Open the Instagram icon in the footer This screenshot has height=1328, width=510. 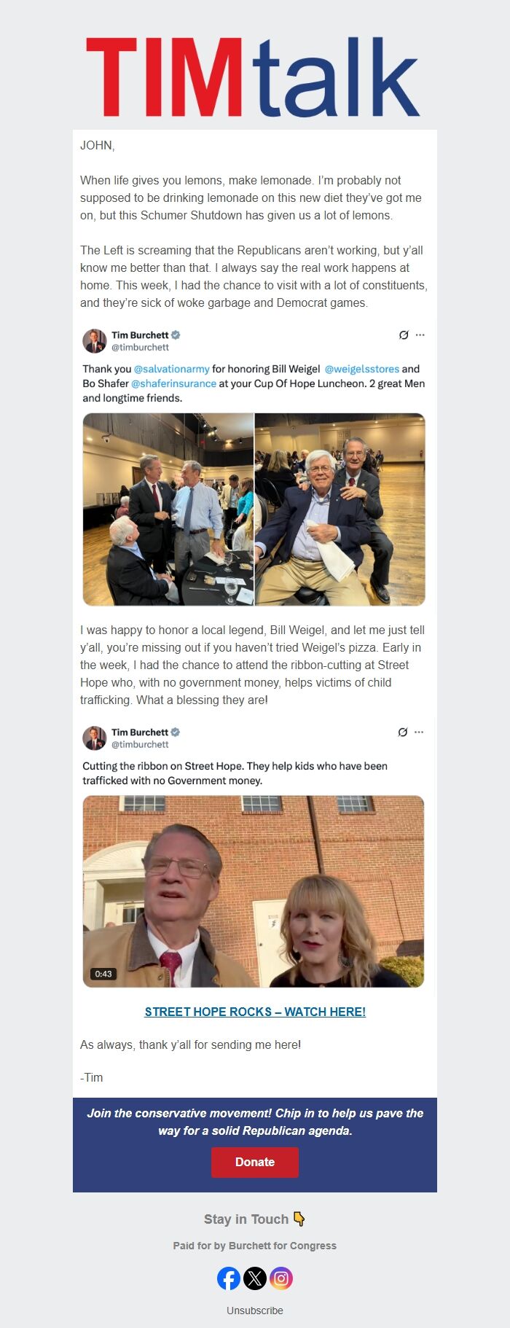281,1278
